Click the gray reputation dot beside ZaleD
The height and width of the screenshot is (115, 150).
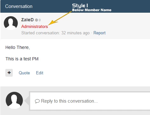pyautogui.click(x=37, y=20)
